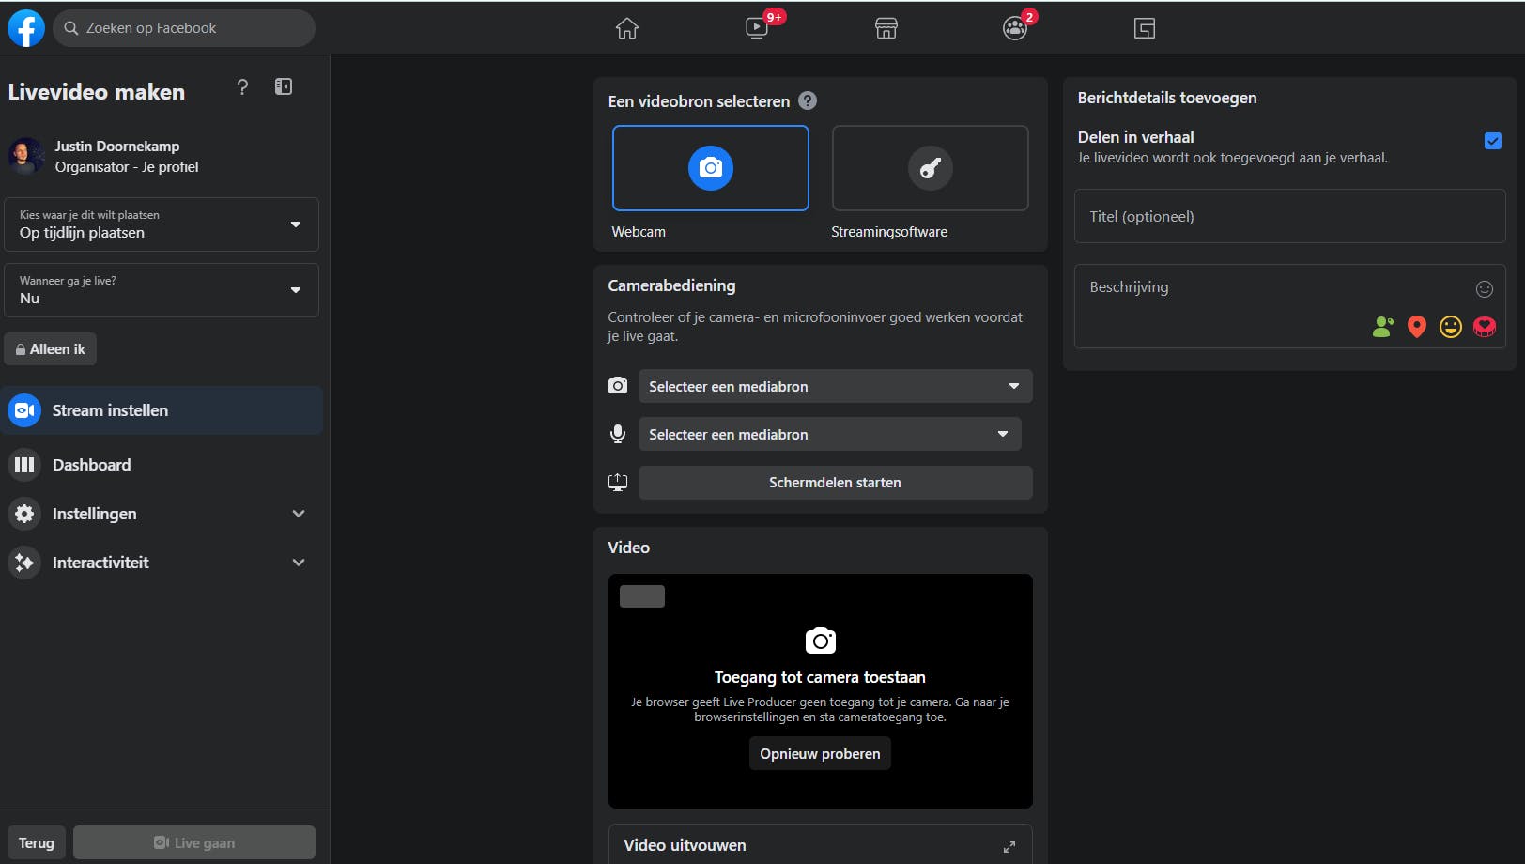This screenshot has height=864, width=1525.
Task: Open the Dashboard menu item
Action: [x=162, y=465]
